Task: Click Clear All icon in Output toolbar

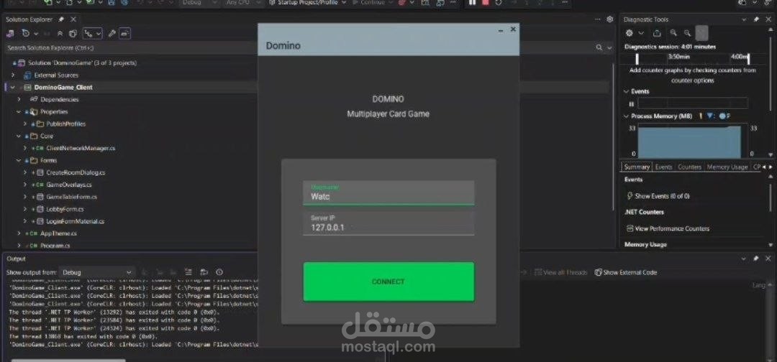Action: [x=188, y=272]
